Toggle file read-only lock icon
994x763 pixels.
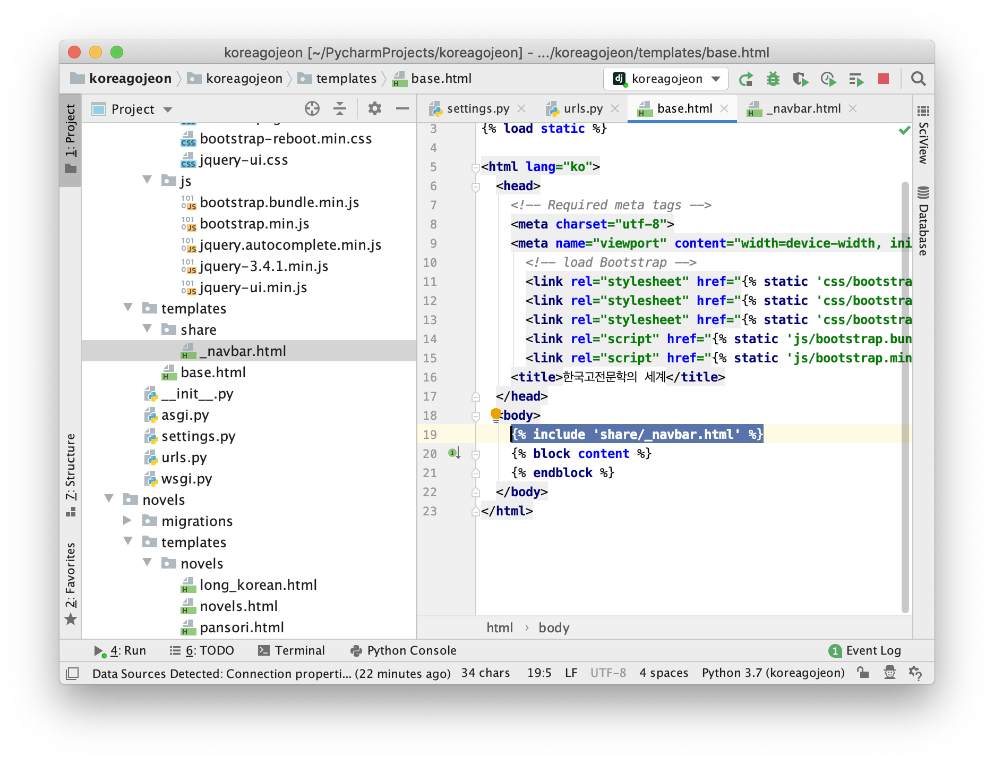863,673
